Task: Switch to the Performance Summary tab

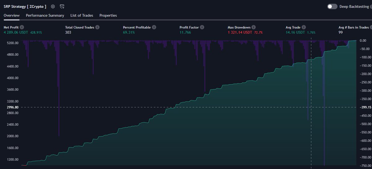Action: (45, 15)
